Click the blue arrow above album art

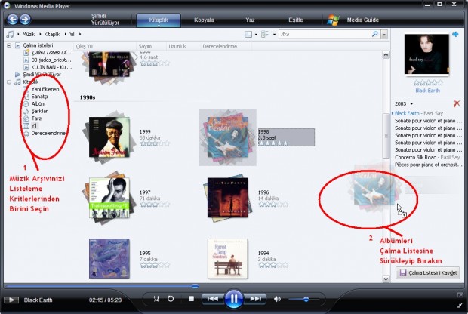[455, 34]
